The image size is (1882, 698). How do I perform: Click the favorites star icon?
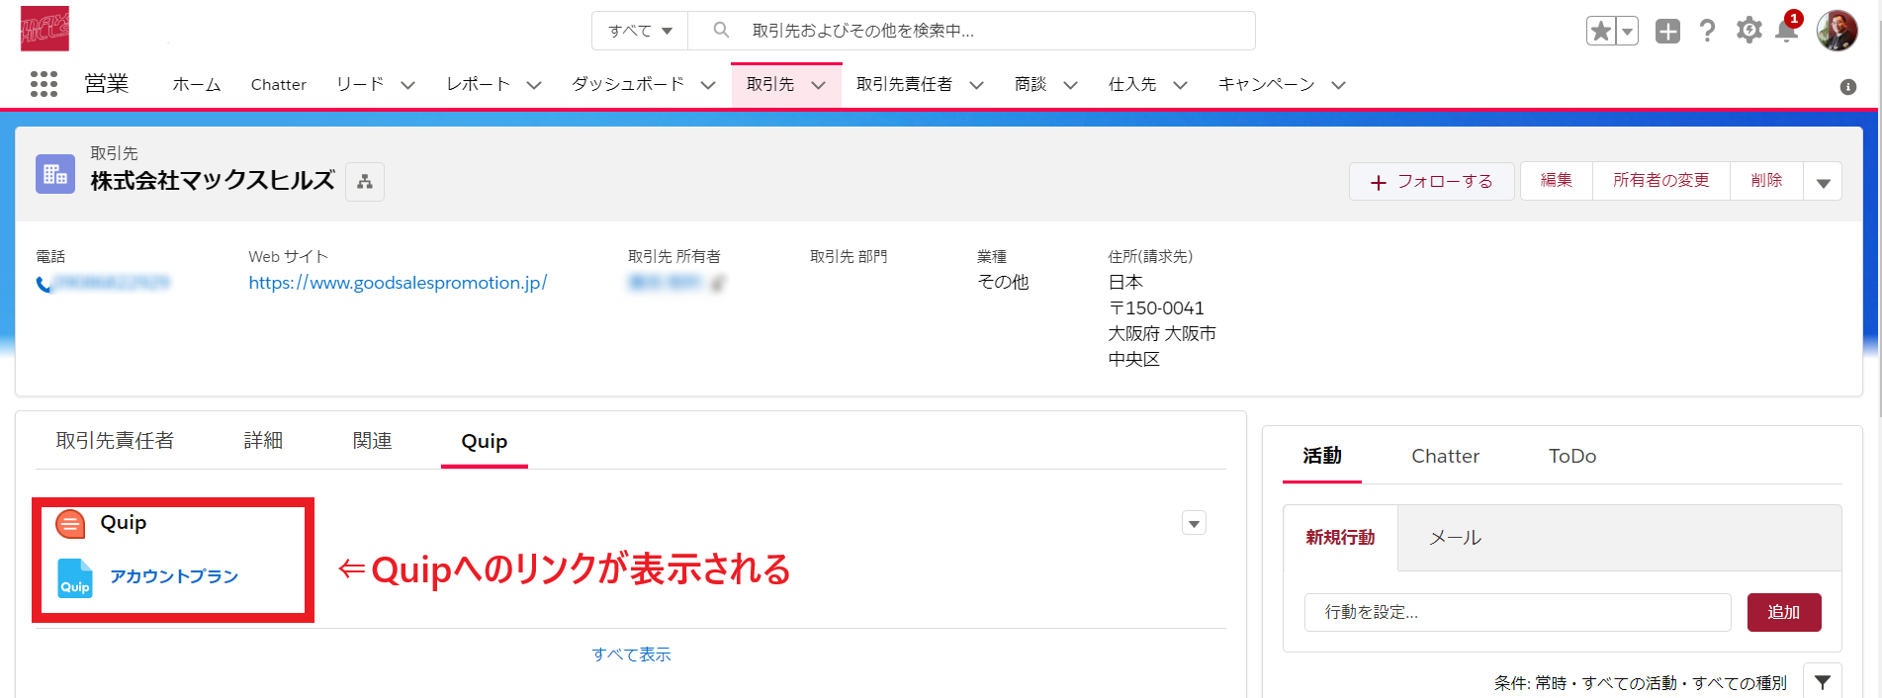click(1600, 32)
